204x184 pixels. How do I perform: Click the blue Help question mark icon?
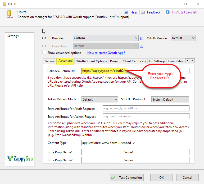tap(126, 12)
